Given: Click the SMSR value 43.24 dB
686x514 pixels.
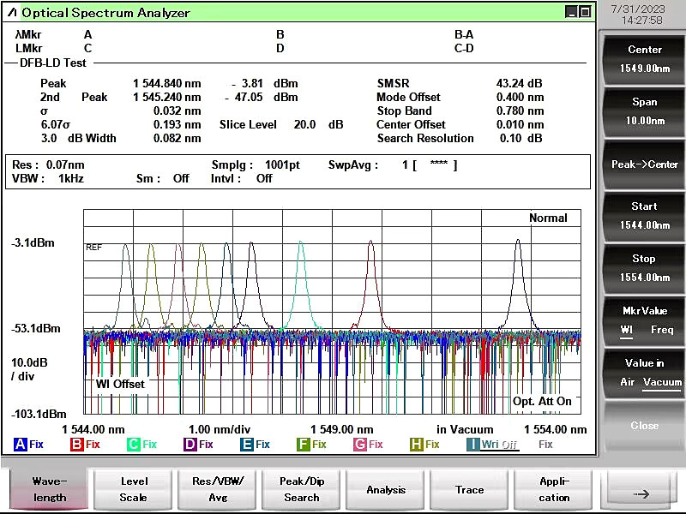Looking at the screenshot, I should coord(519,83).
